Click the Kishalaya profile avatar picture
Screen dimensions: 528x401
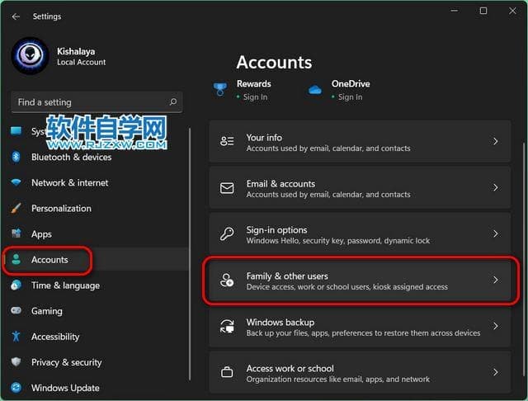click(31, 56)
